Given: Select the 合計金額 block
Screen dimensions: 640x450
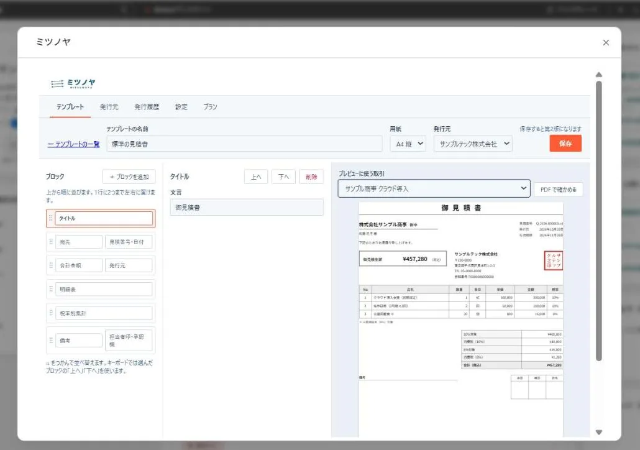Looking at the screenshot, I should click(x=79, y=265).
